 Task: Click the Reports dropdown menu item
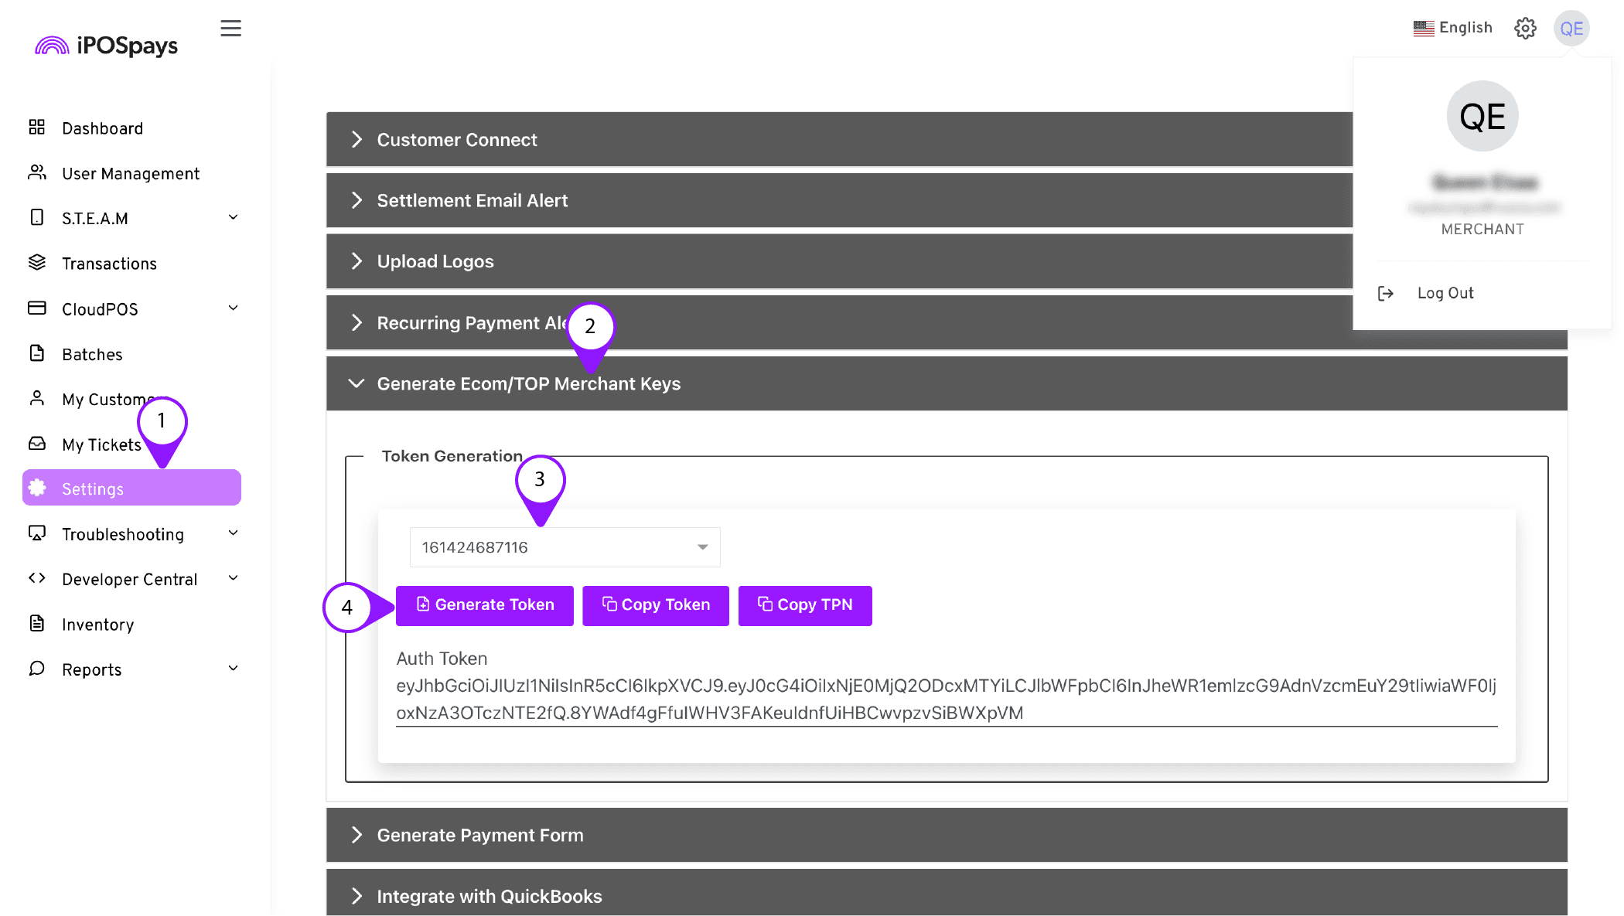coord(91,669)
